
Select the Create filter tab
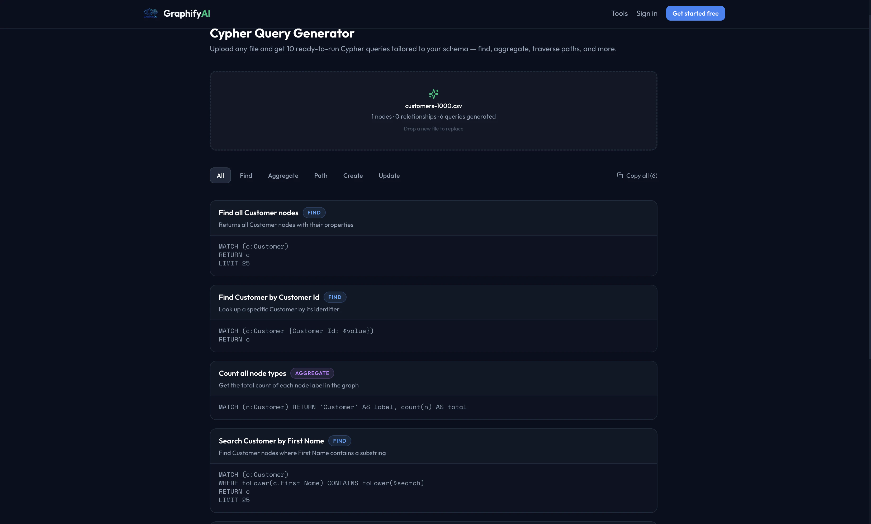pyautogui.click(x=353, y=175)
